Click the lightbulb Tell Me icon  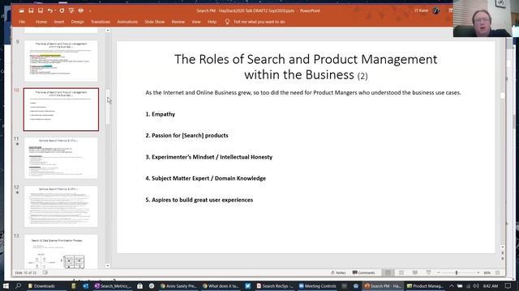[227, 22]
